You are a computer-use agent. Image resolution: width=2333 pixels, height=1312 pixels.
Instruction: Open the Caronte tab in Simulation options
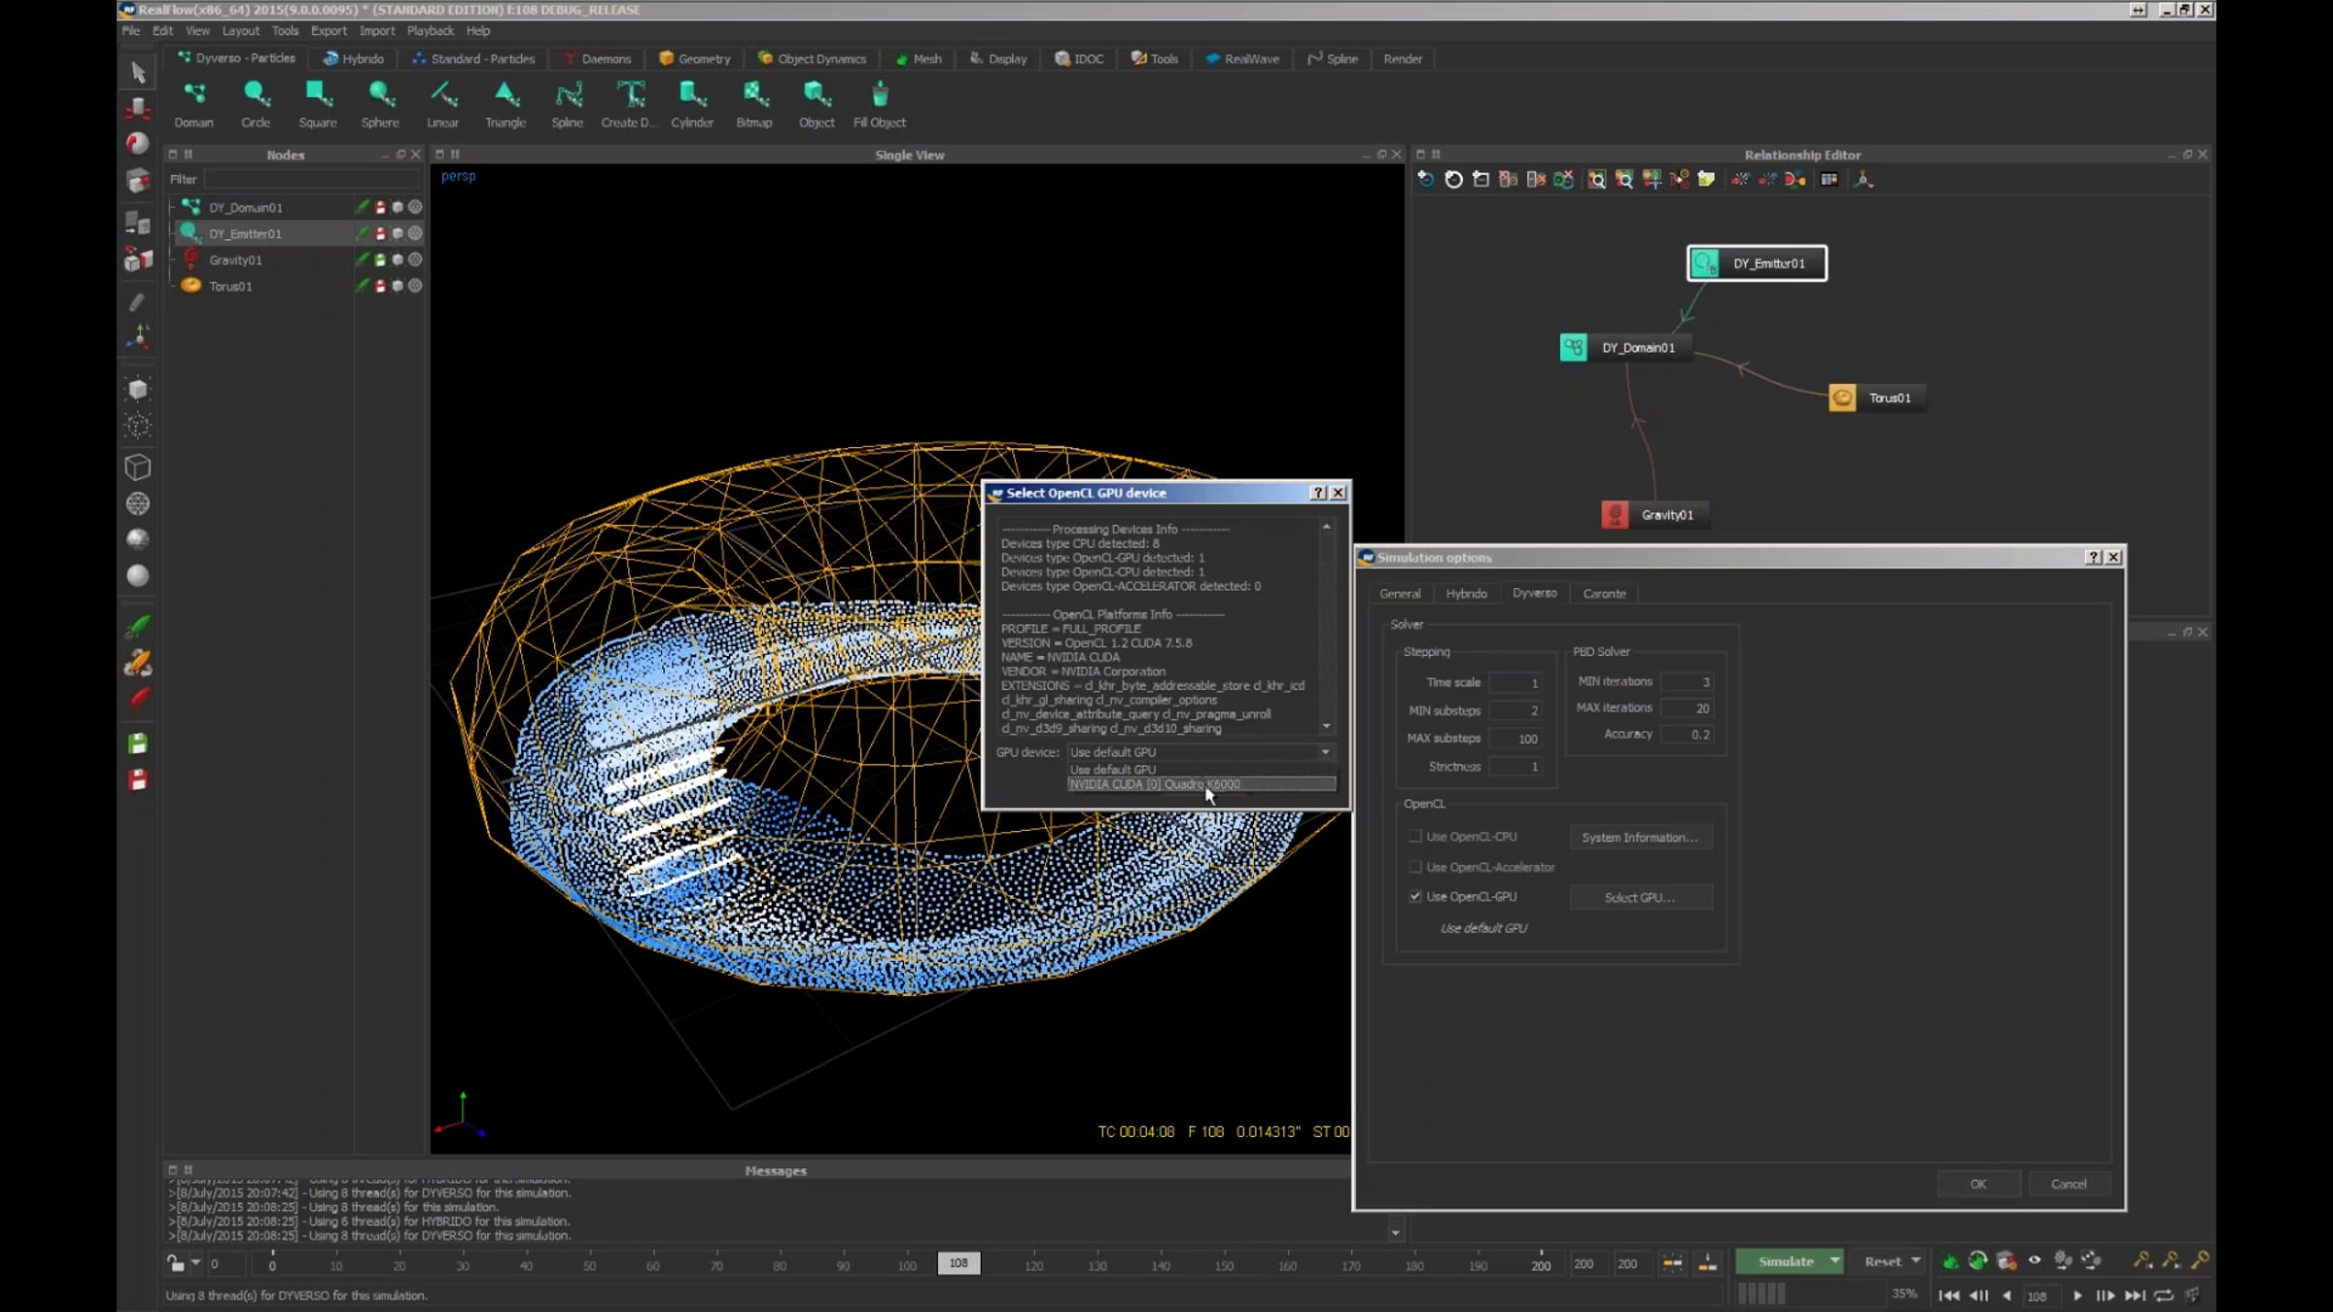(1604, 594)
